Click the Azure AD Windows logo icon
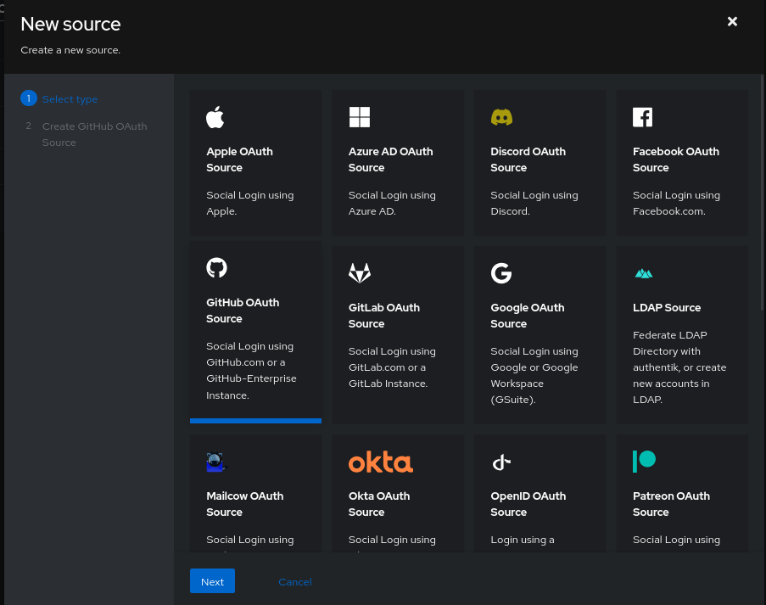 (x=359, y=117)
